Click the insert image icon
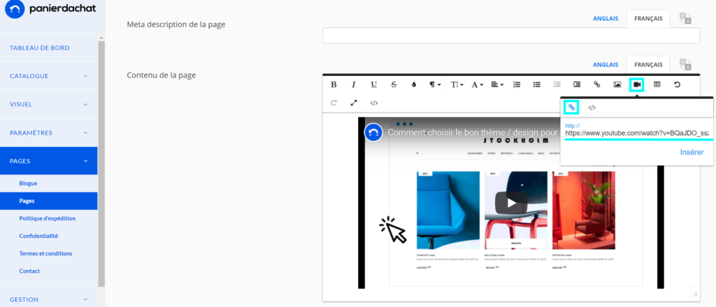The width and height of the screenshot is (716, 307). point(617,84)
